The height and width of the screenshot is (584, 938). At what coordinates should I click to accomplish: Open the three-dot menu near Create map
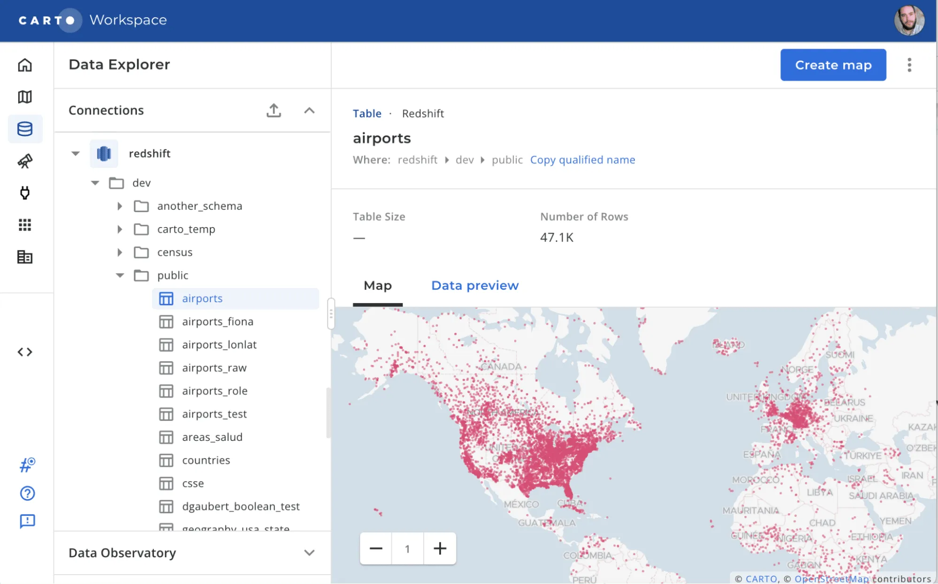[x=909, y=65]
